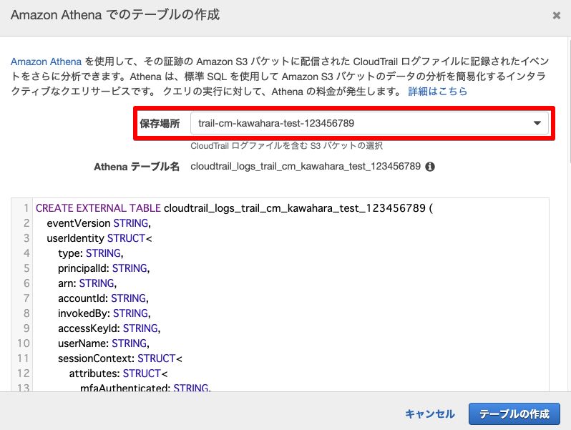This screenshot has width=571, height=430.
Task: Click the attributes: STRUCT< line
Action: [x=118, y=373]
